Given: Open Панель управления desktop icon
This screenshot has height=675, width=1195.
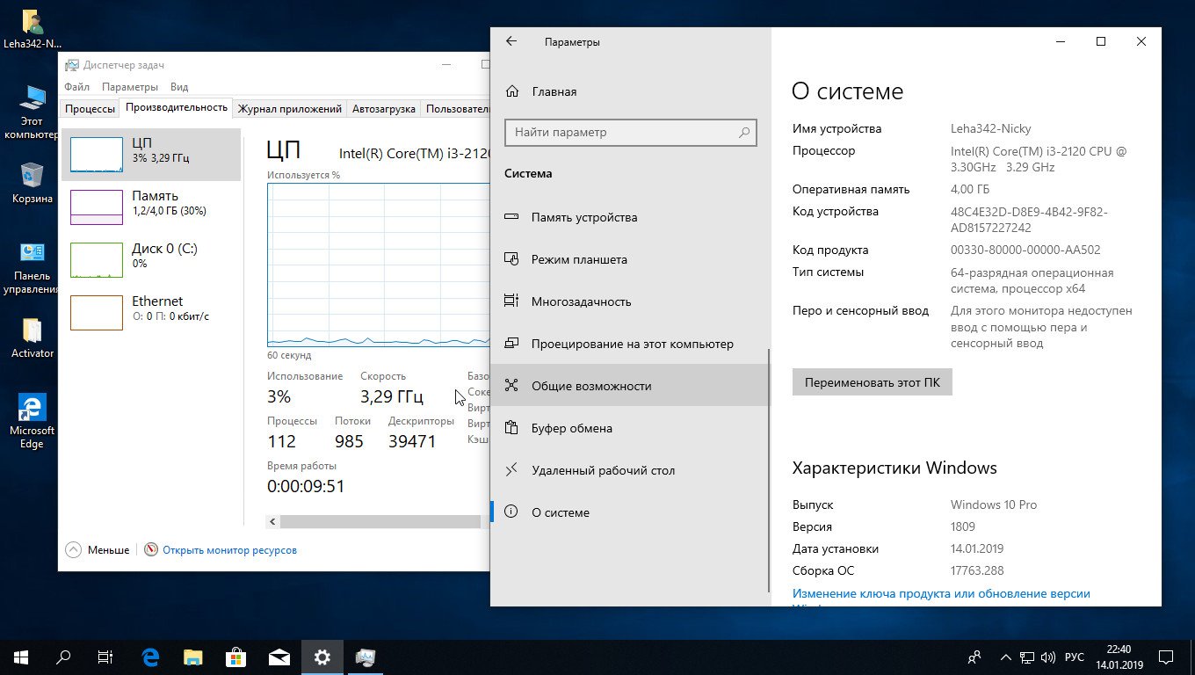Looking at the screenshot, I should [x=32, y=267].
